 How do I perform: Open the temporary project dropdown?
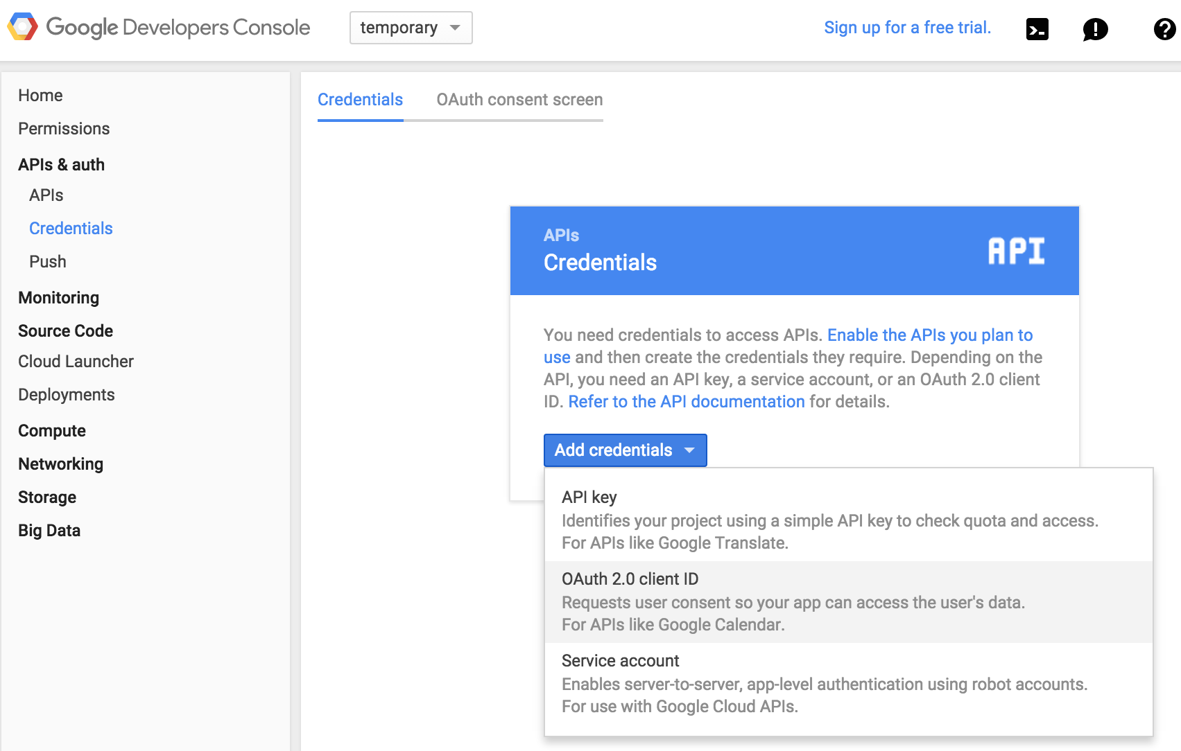pos(411,28)
